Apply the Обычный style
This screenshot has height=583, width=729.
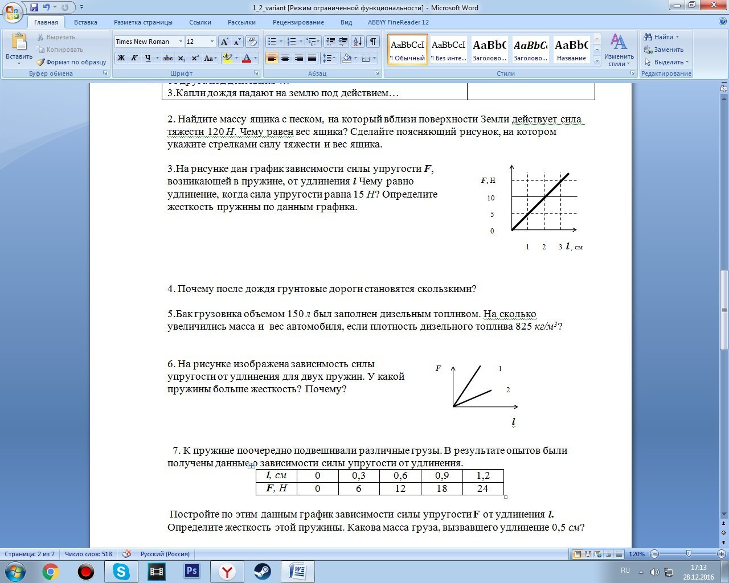[x=408, y=50]
